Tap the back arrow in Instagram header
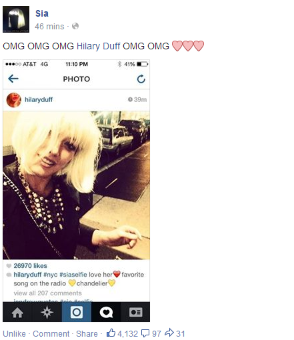 13,79
